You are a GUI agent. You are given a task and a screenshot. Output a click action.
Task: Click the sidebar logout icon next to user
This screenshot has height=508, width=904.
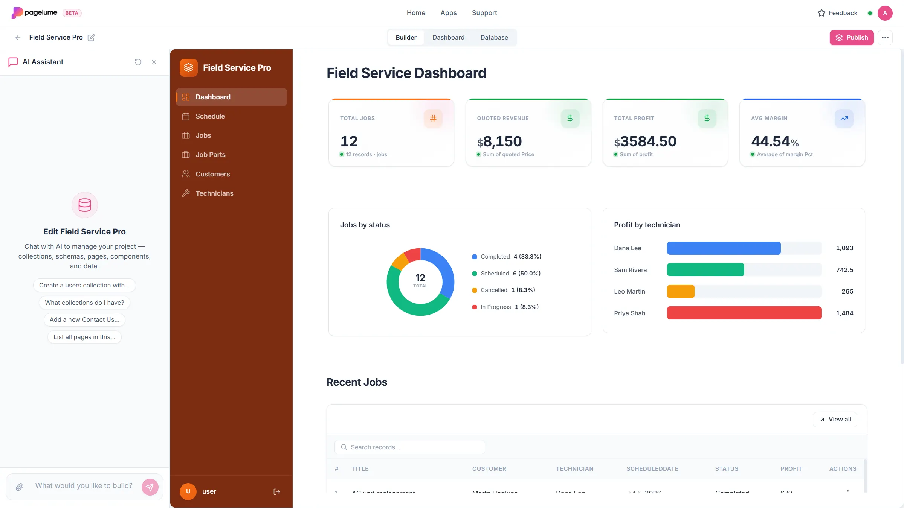coord(277,491)
